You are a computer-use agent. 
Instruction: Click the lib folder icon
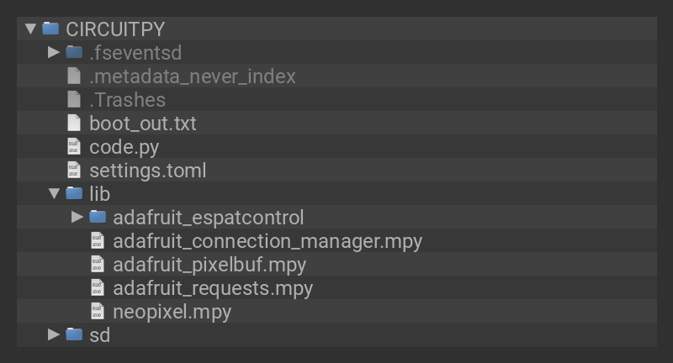tap(74, 193)
